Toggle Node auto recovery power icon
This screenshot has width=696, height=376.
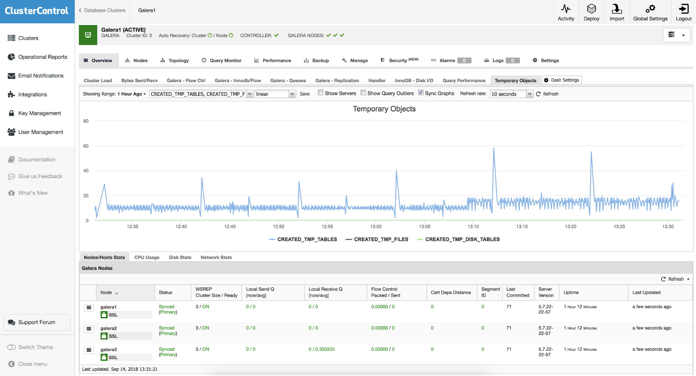tap(231, 35)
